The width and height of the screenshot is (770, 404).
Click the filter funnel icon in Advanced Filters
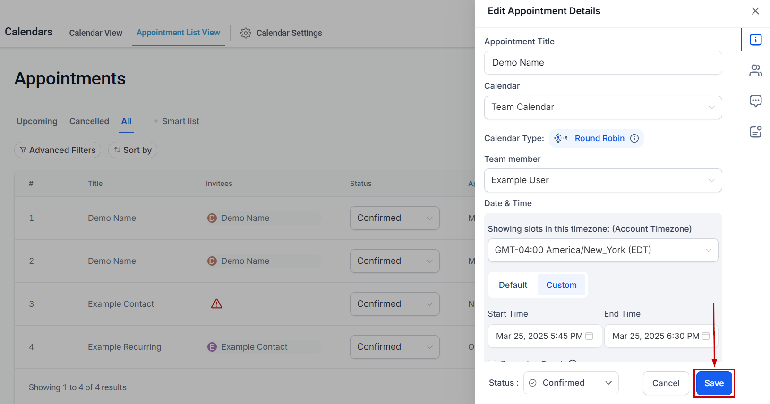23,150
